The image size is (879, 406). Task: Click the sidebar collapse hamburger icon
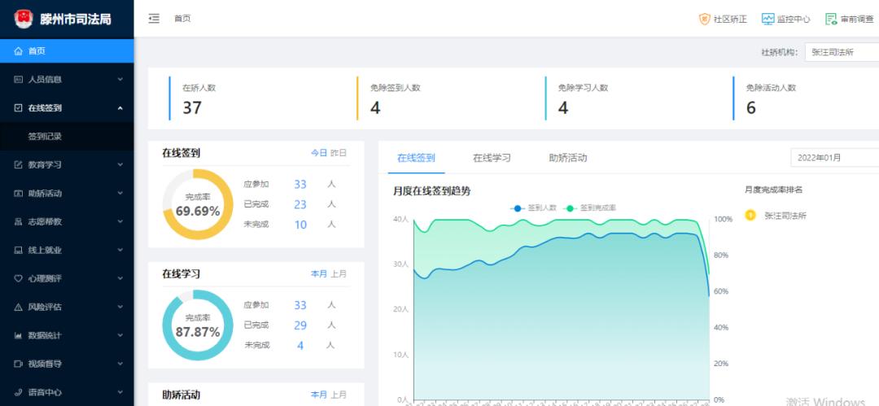tap(154, 19)
